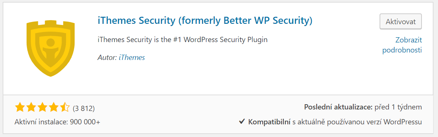Click the bold Kompatibilní label

pos(269,122)
